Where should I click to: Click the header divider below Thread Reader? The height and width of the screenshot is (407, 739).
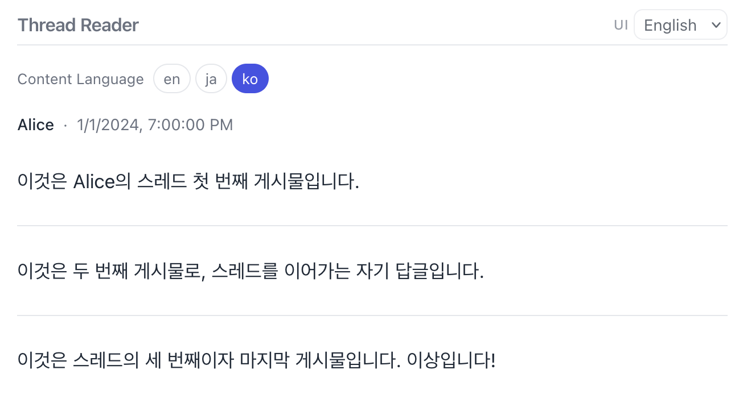pyautogui.click(x=372, y=45)
